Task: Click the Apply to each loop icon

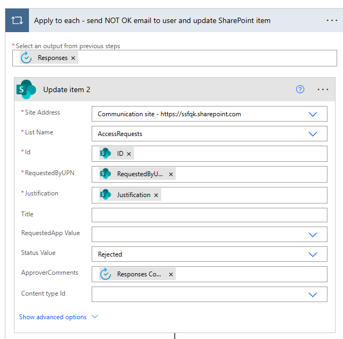Action: pyautogui.click(x=17, y=20)
